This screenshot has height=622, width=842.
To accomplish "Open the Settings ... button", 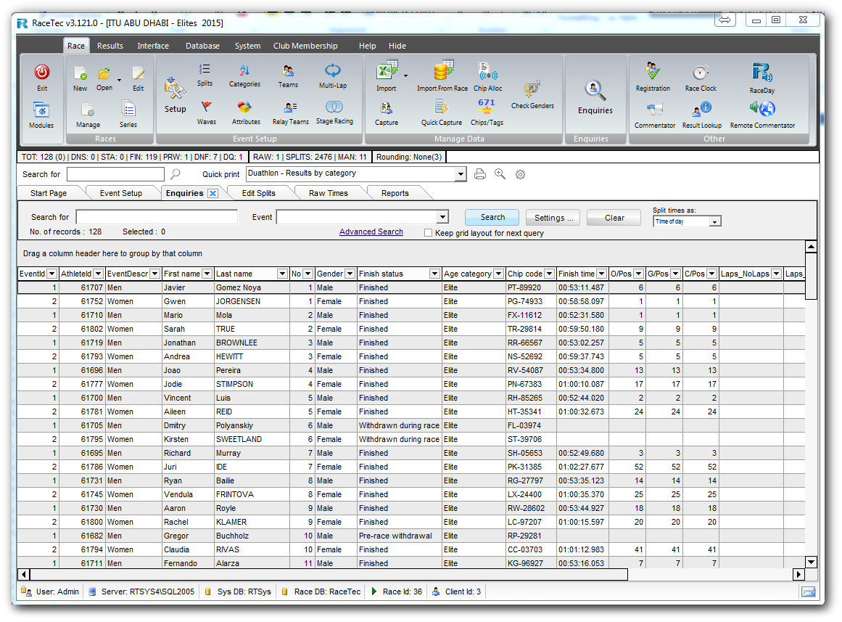I will tap(553, 217).
